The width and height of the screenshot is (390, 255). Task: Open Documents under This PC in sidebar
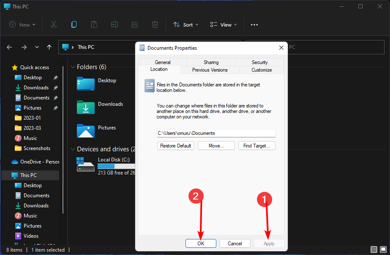tap(33, 196)
